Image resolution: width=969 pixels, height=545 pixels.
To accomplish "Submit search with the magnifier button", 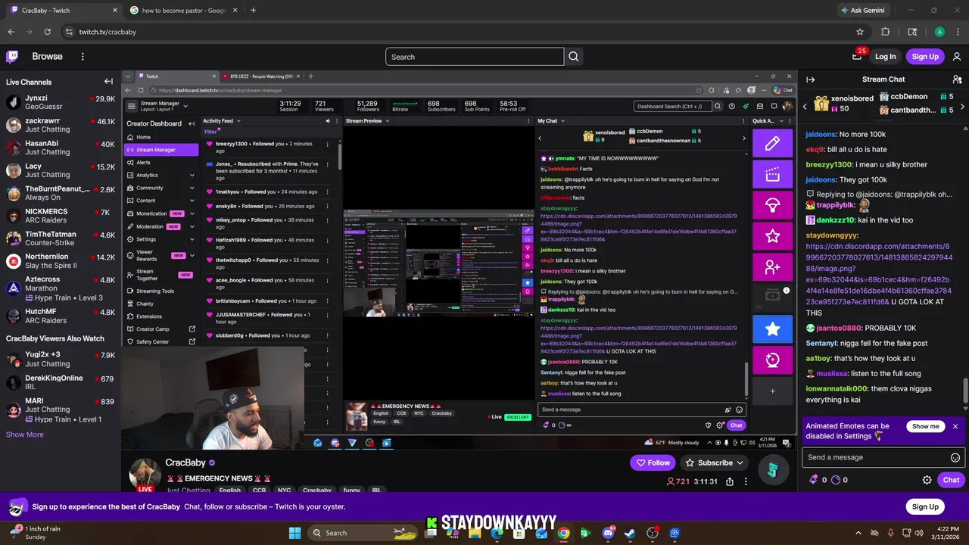I will pos(574,57).
